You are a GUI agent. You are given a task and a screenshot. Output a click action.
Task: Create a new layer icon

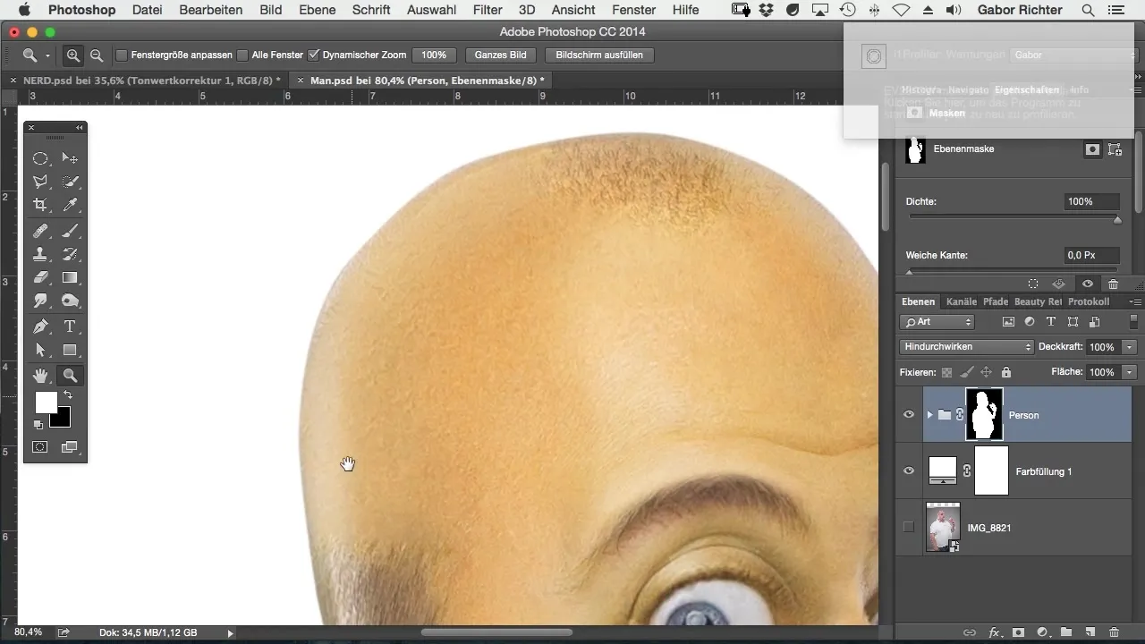1090,632
